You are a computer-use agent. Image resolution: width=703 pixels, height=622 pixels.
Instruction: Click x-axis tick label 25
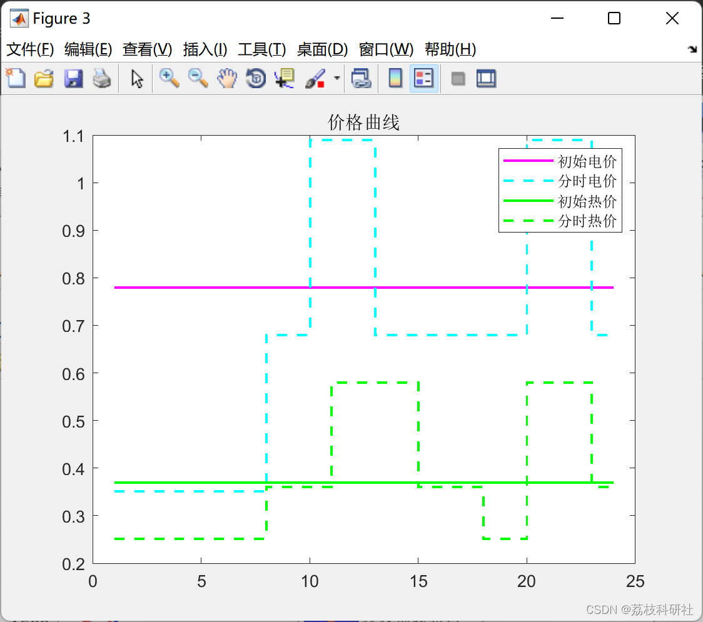coord(635,581)
